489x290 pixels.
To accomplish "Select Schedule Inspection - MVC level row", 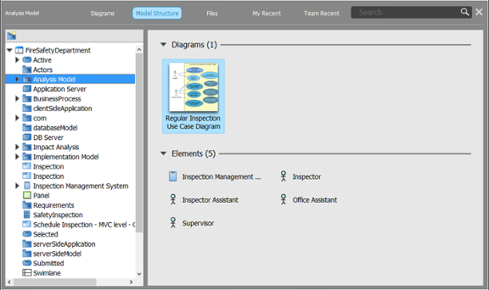I will [x=71, y=224].
